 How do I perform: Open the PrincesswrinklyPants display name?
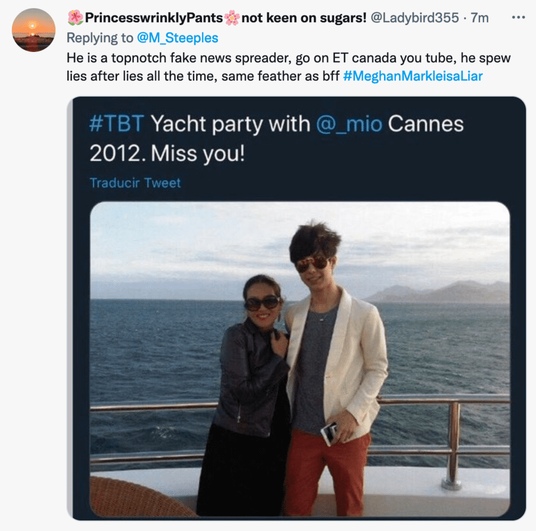[154, 18]
